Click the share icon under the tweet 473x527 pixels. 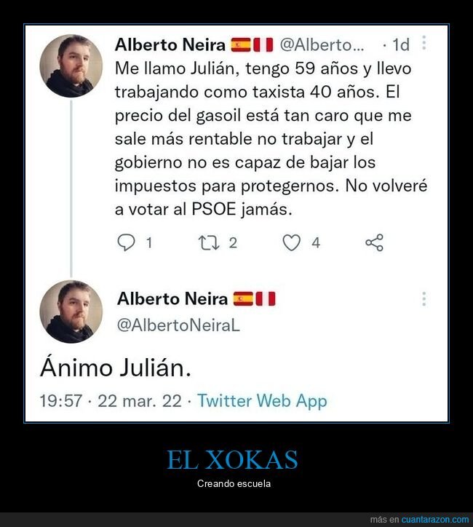374,242
